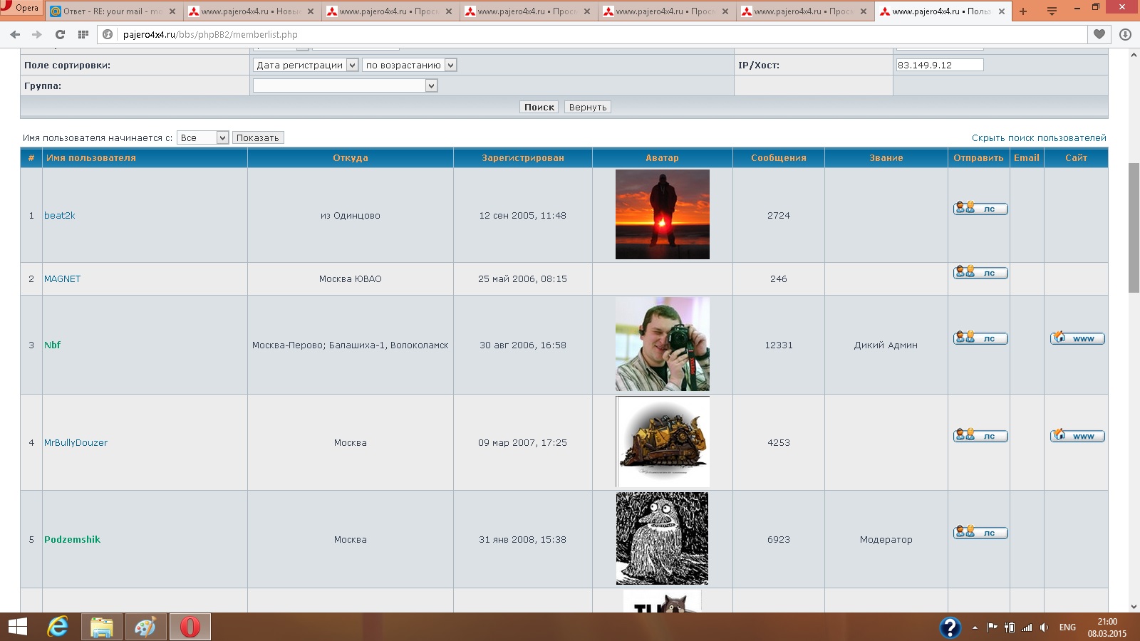Open MrBullyDouzer's WWW site icon
The width and height of the screenshot is (1140, 641).
[x=1077, y=436]
